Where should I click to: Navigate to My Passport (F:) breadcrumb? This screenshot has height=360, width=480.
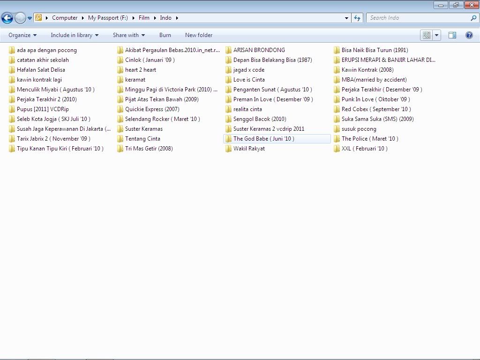[x=108, y=18]
